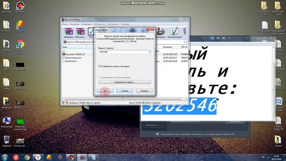Screen dimensions: 286x161
Task: Open Yandex (Я) from the taskbar
Action: coord(16,157)
